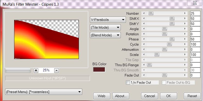Image resolution: width=203 pixels, height=101 pixels.
Task: Open the Blend Mode dropdown
Action: 105,35
